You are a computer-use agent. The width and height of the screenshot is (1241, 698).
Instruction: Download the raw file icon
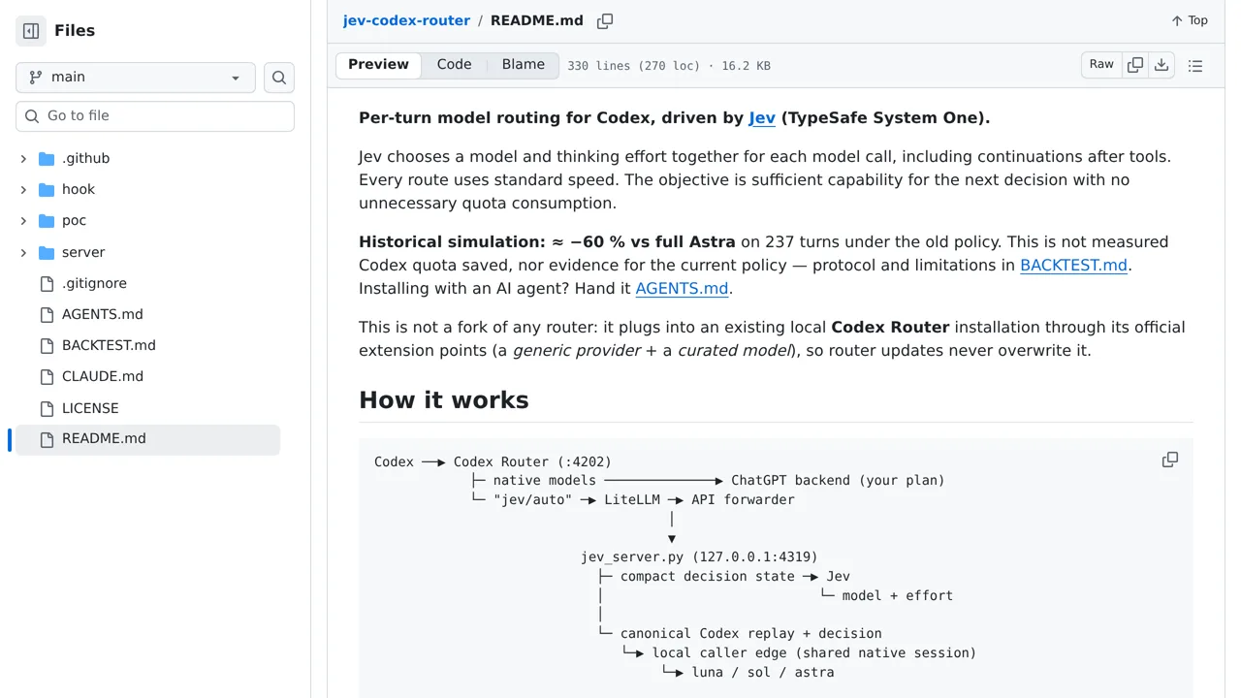click(1161, 66)
